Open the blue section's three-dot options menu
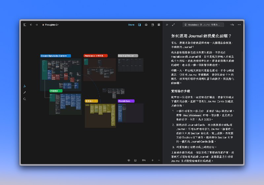Screen dimensions: 264x185 69,56
